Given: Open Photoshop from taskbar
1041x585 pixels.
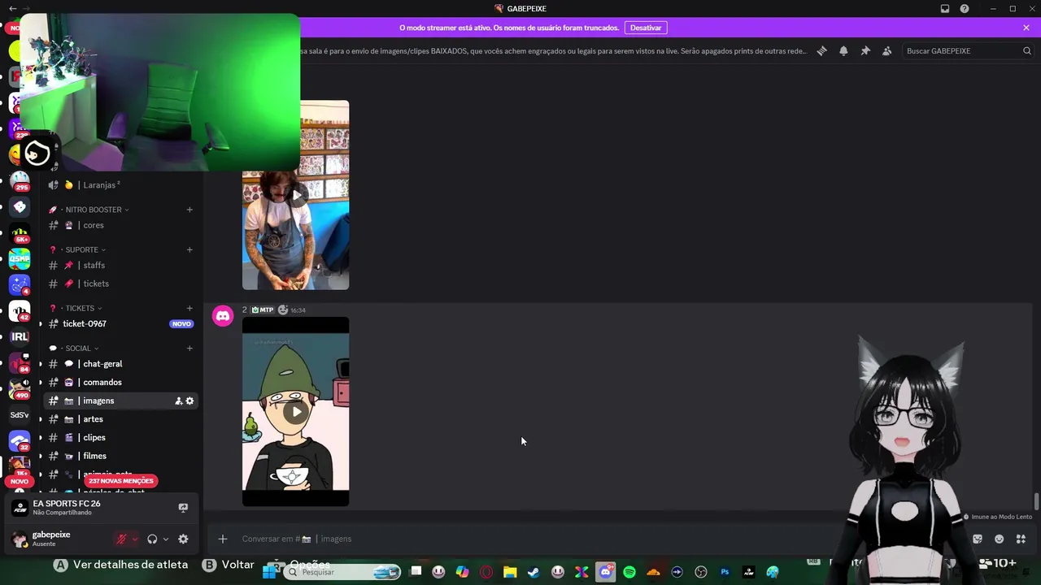Looking at the screenshot, I should click(725, 572).
